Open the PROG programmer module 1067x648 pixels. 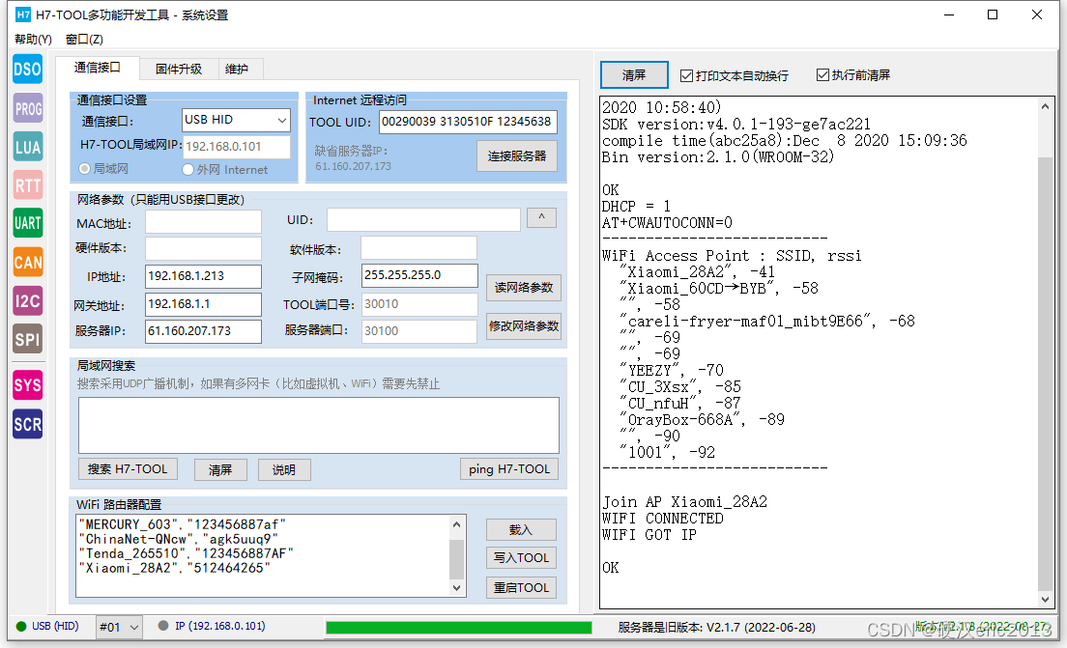pyautogui.click(x=27, y=108)
